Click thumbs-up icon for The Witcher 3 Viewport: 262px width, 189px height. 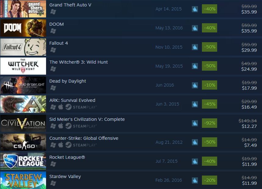[195, 66]
